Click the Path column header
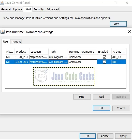This screenshot has width=132, height=140. click(x=58, y=52)
